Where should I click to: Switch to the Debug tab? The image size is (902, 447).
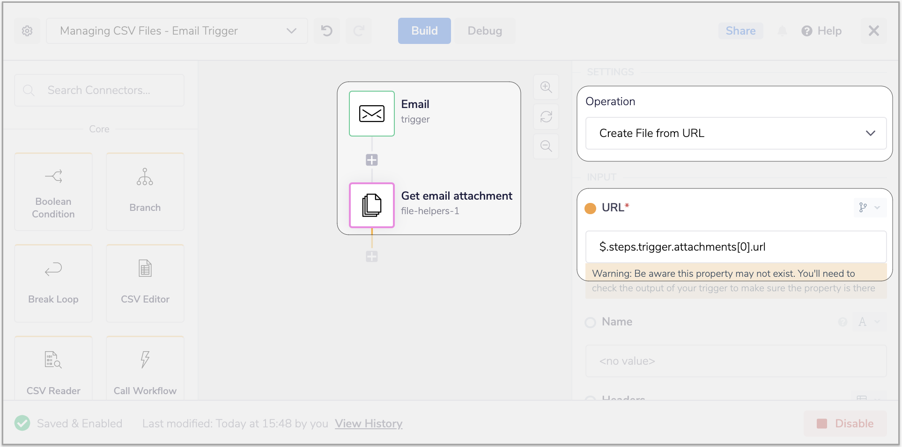tap(485, 30)
